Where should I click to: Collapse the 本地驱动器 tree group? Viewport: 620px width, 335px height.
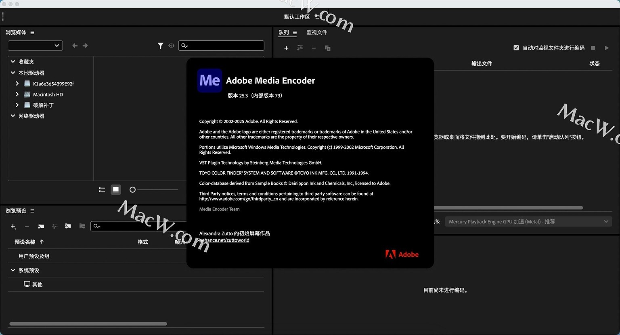pyautogui.click(x=13, y=73)
